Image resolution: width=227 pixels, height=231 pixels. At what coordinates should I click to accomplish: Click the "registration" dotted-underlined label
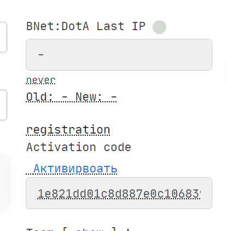point(68,130)
